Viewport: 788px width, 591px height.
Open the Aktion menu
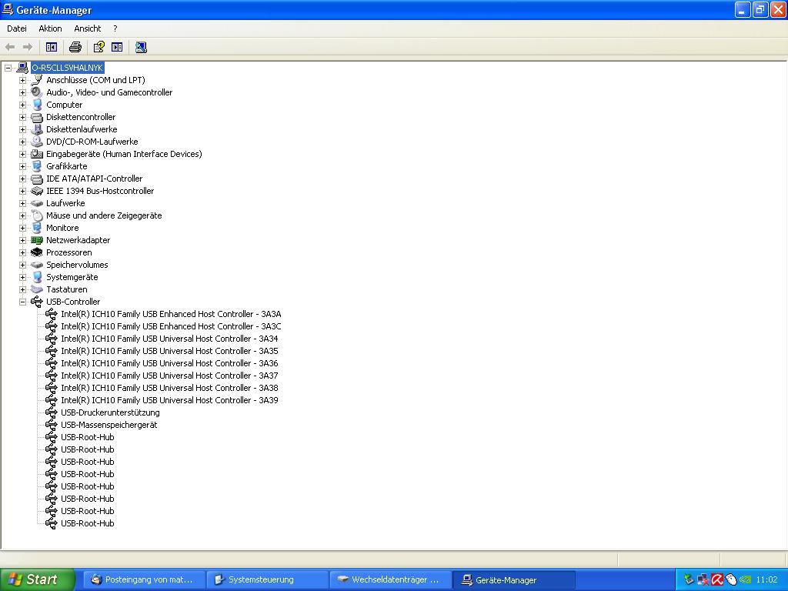(x=50, y=28)
